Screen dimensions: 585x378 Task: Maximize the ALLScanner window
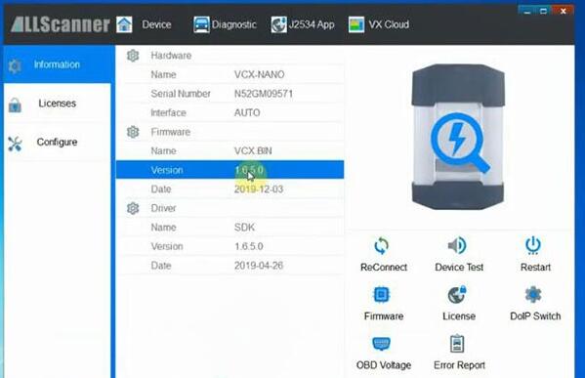click(544, 11)
